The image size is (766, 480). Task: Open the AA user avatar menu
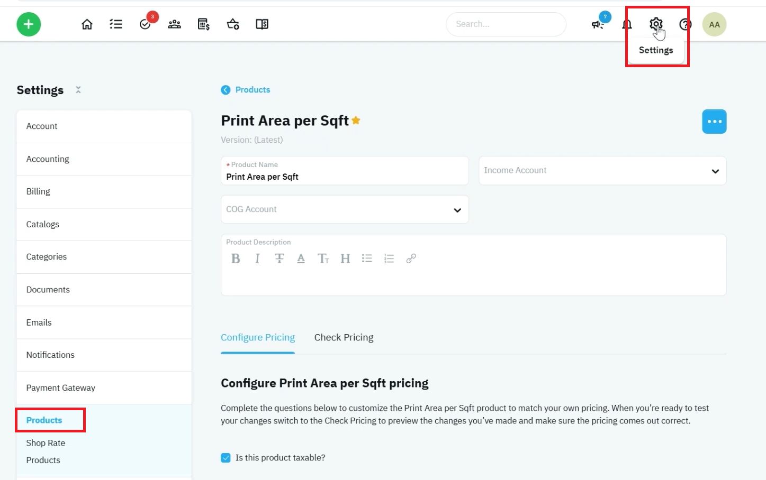tap(714, 24)
